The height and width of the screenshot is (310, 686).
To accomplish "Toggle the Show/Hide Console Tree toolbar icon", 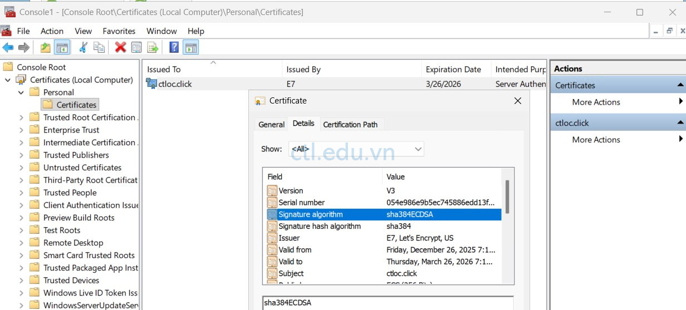I will pyautogui.click(x=62, y=47).
